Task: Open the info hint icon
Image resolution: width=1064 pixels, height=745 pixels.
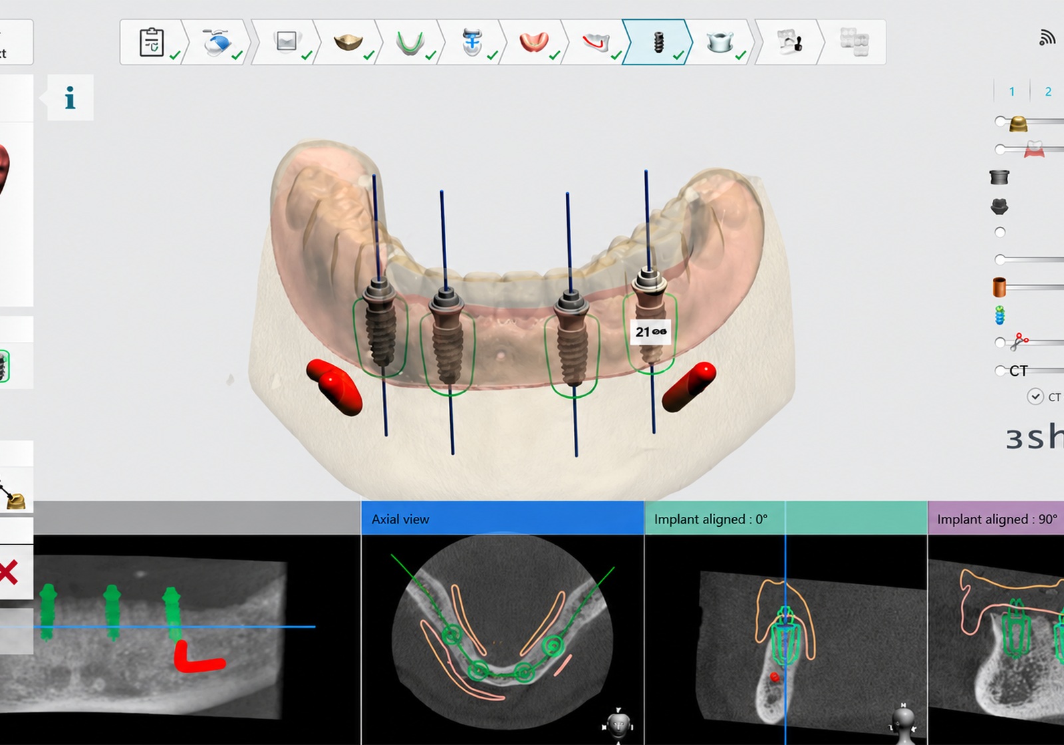Action: click(70, 98)
